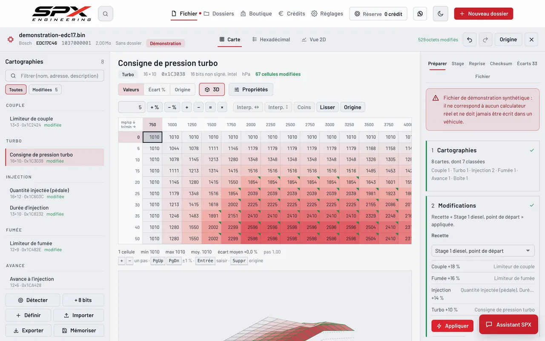
Task: Click the chip icon beside the file name
Action: [x=10, y=39]
